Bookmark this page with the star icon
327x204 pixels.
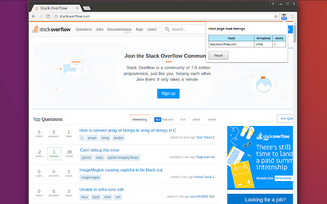[x=276, y=16]
